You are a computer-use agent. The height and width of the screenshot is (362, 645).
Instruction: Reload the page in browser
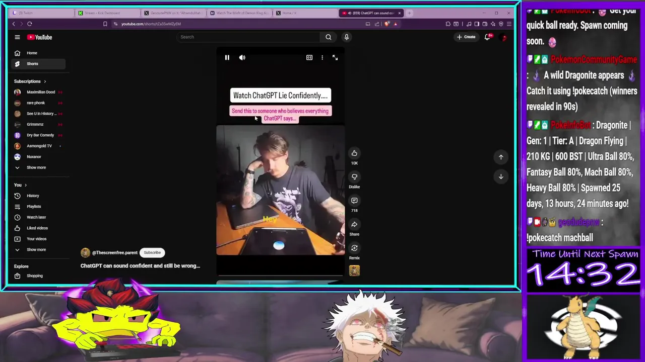pos(30,24)
